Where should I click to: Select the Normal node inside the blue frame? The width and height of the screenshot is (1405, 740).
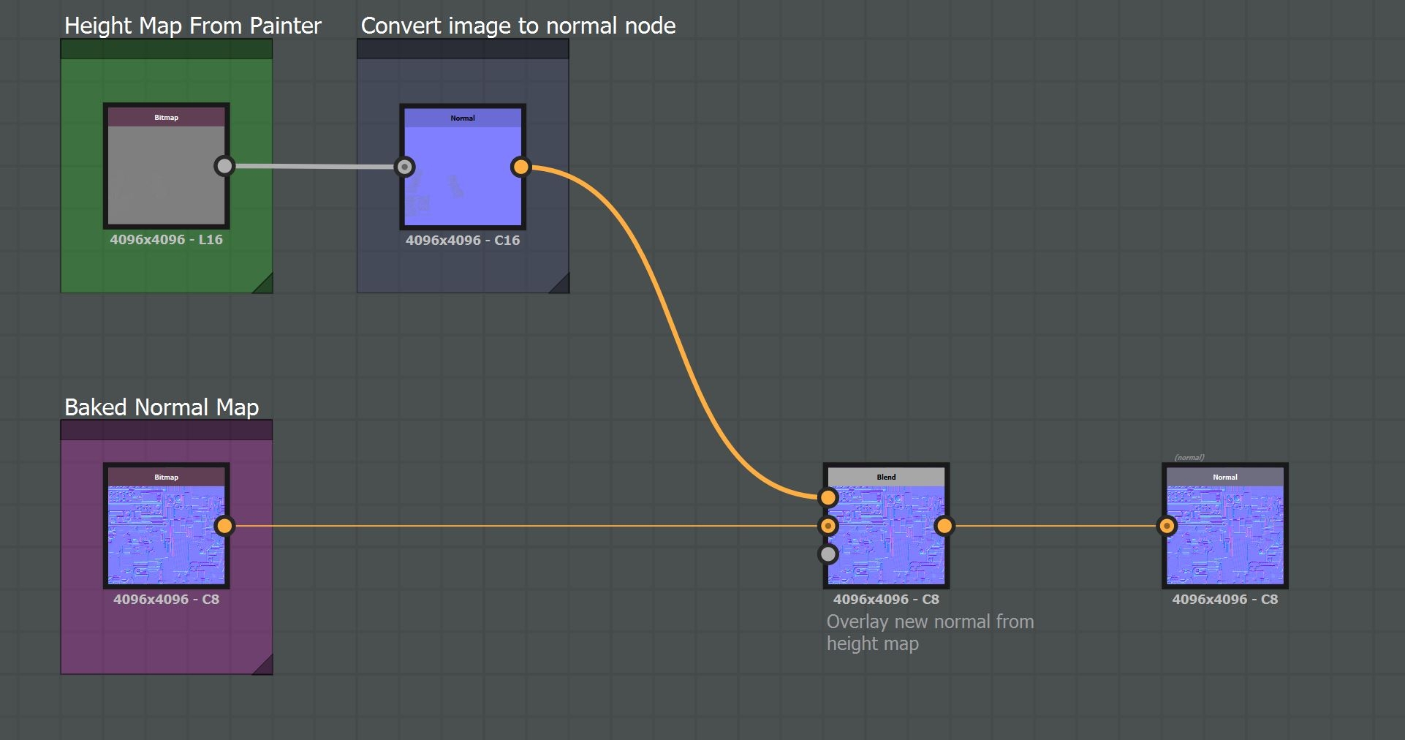pyautogui.click(x=463, y=167)
